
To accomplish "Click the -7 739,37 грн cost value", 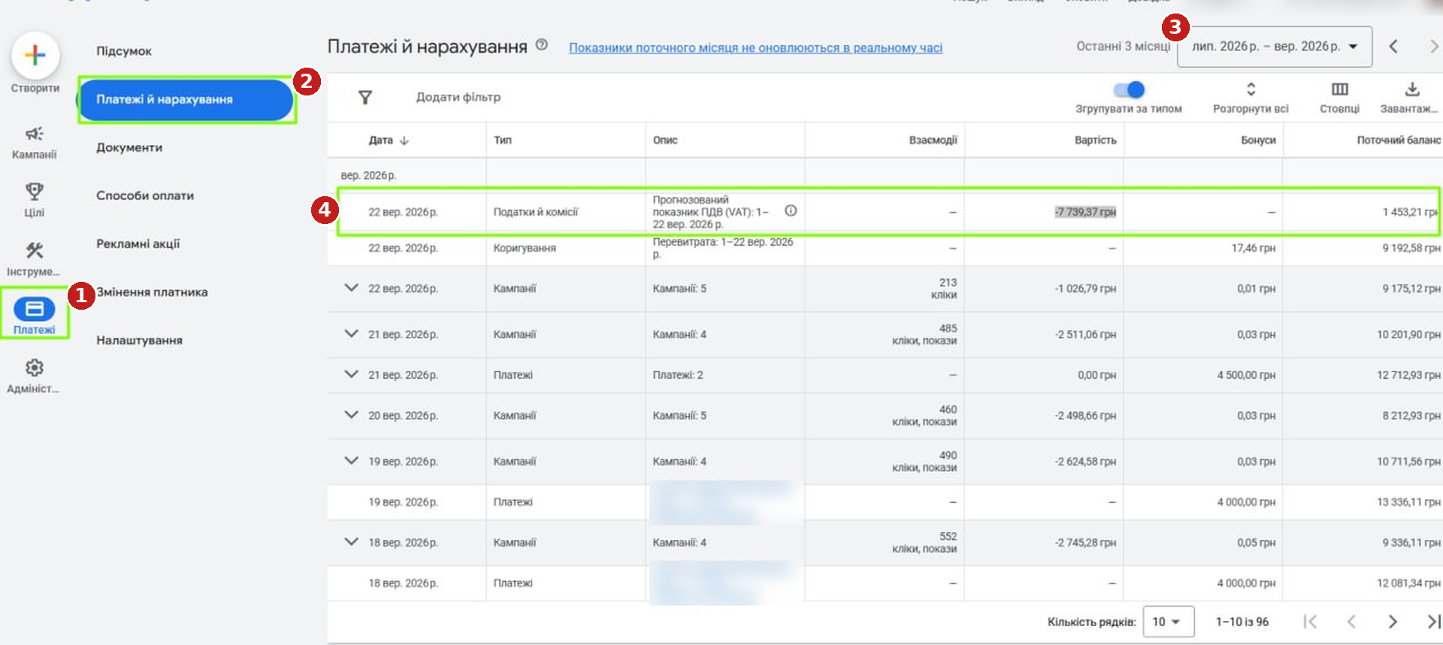I will coord(1085,212).
